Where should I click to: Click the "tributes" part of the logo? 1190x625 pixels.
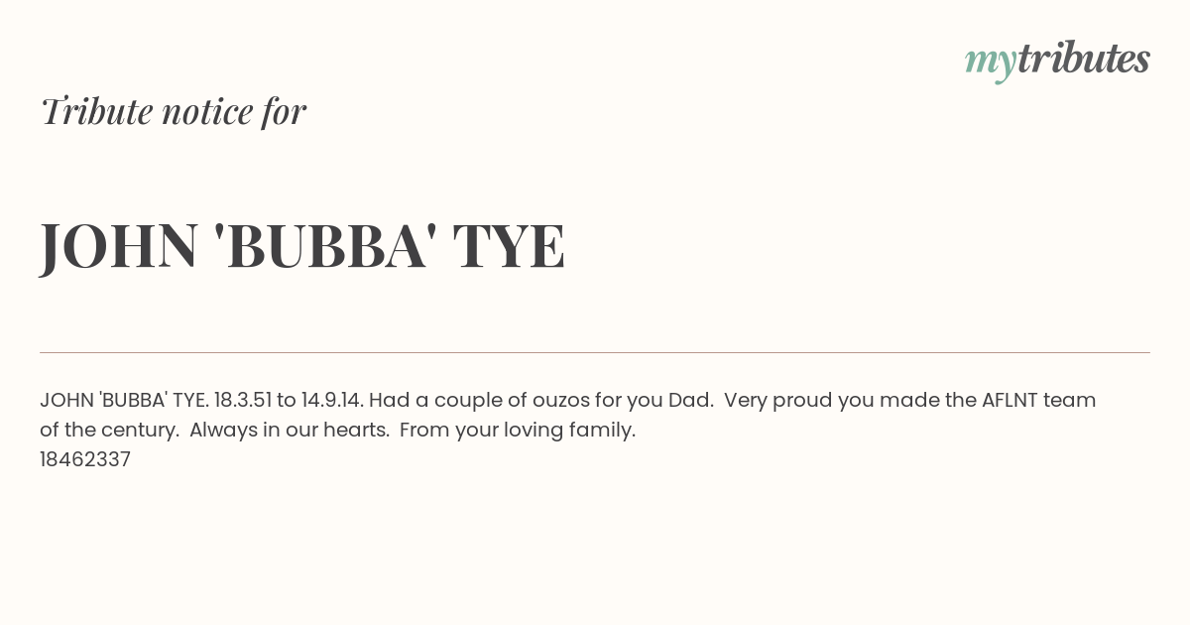click(1084, 59)
